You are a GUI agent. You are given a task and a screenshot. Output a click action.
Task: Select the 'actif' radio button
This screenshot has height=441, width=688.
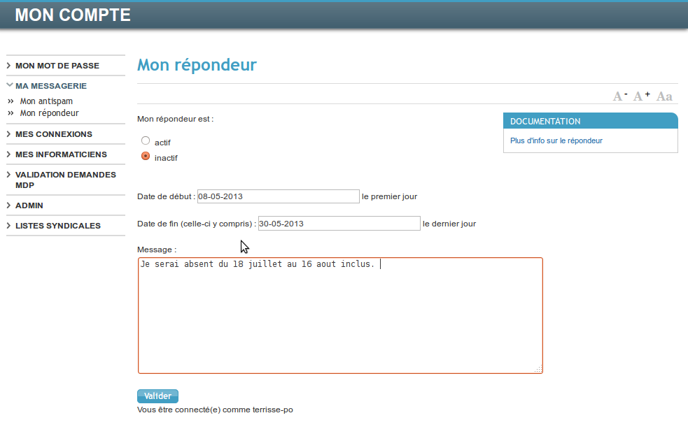[146, 140]
